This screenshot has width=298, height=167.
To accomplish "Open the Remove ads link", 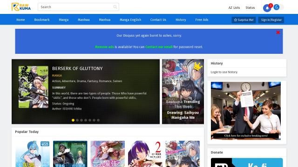I will click(104, 47).
